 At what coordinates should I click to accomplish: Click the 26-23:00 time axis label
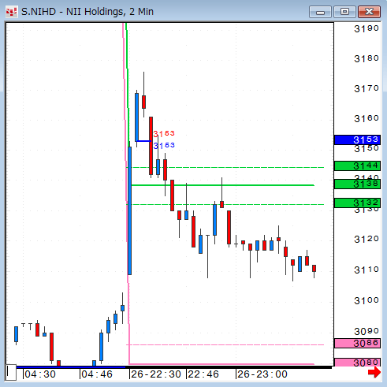point(262,374)
